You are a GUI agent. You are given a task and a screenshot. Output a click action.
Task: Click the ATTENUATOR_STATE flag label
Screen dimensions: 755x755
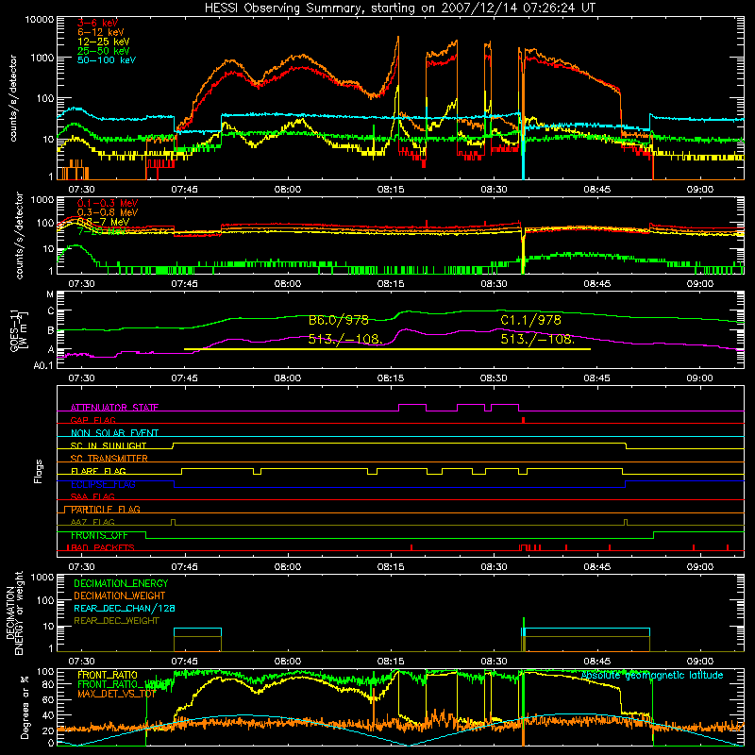pos(114,408)
